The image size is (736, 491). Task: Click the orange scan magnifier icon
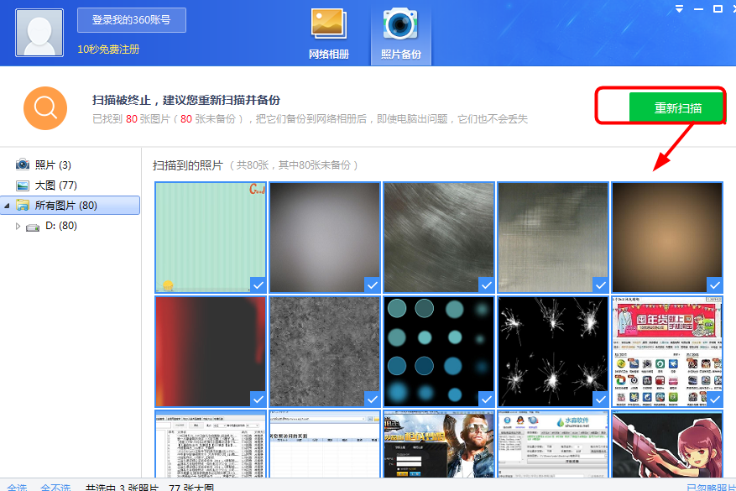[x=45, y=108]
